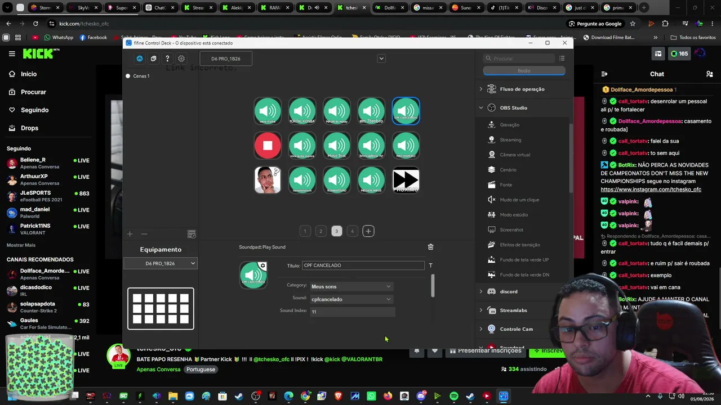Open the help question mark icon
The height and width of the screenshot is (405, 721).
point(167,58)
